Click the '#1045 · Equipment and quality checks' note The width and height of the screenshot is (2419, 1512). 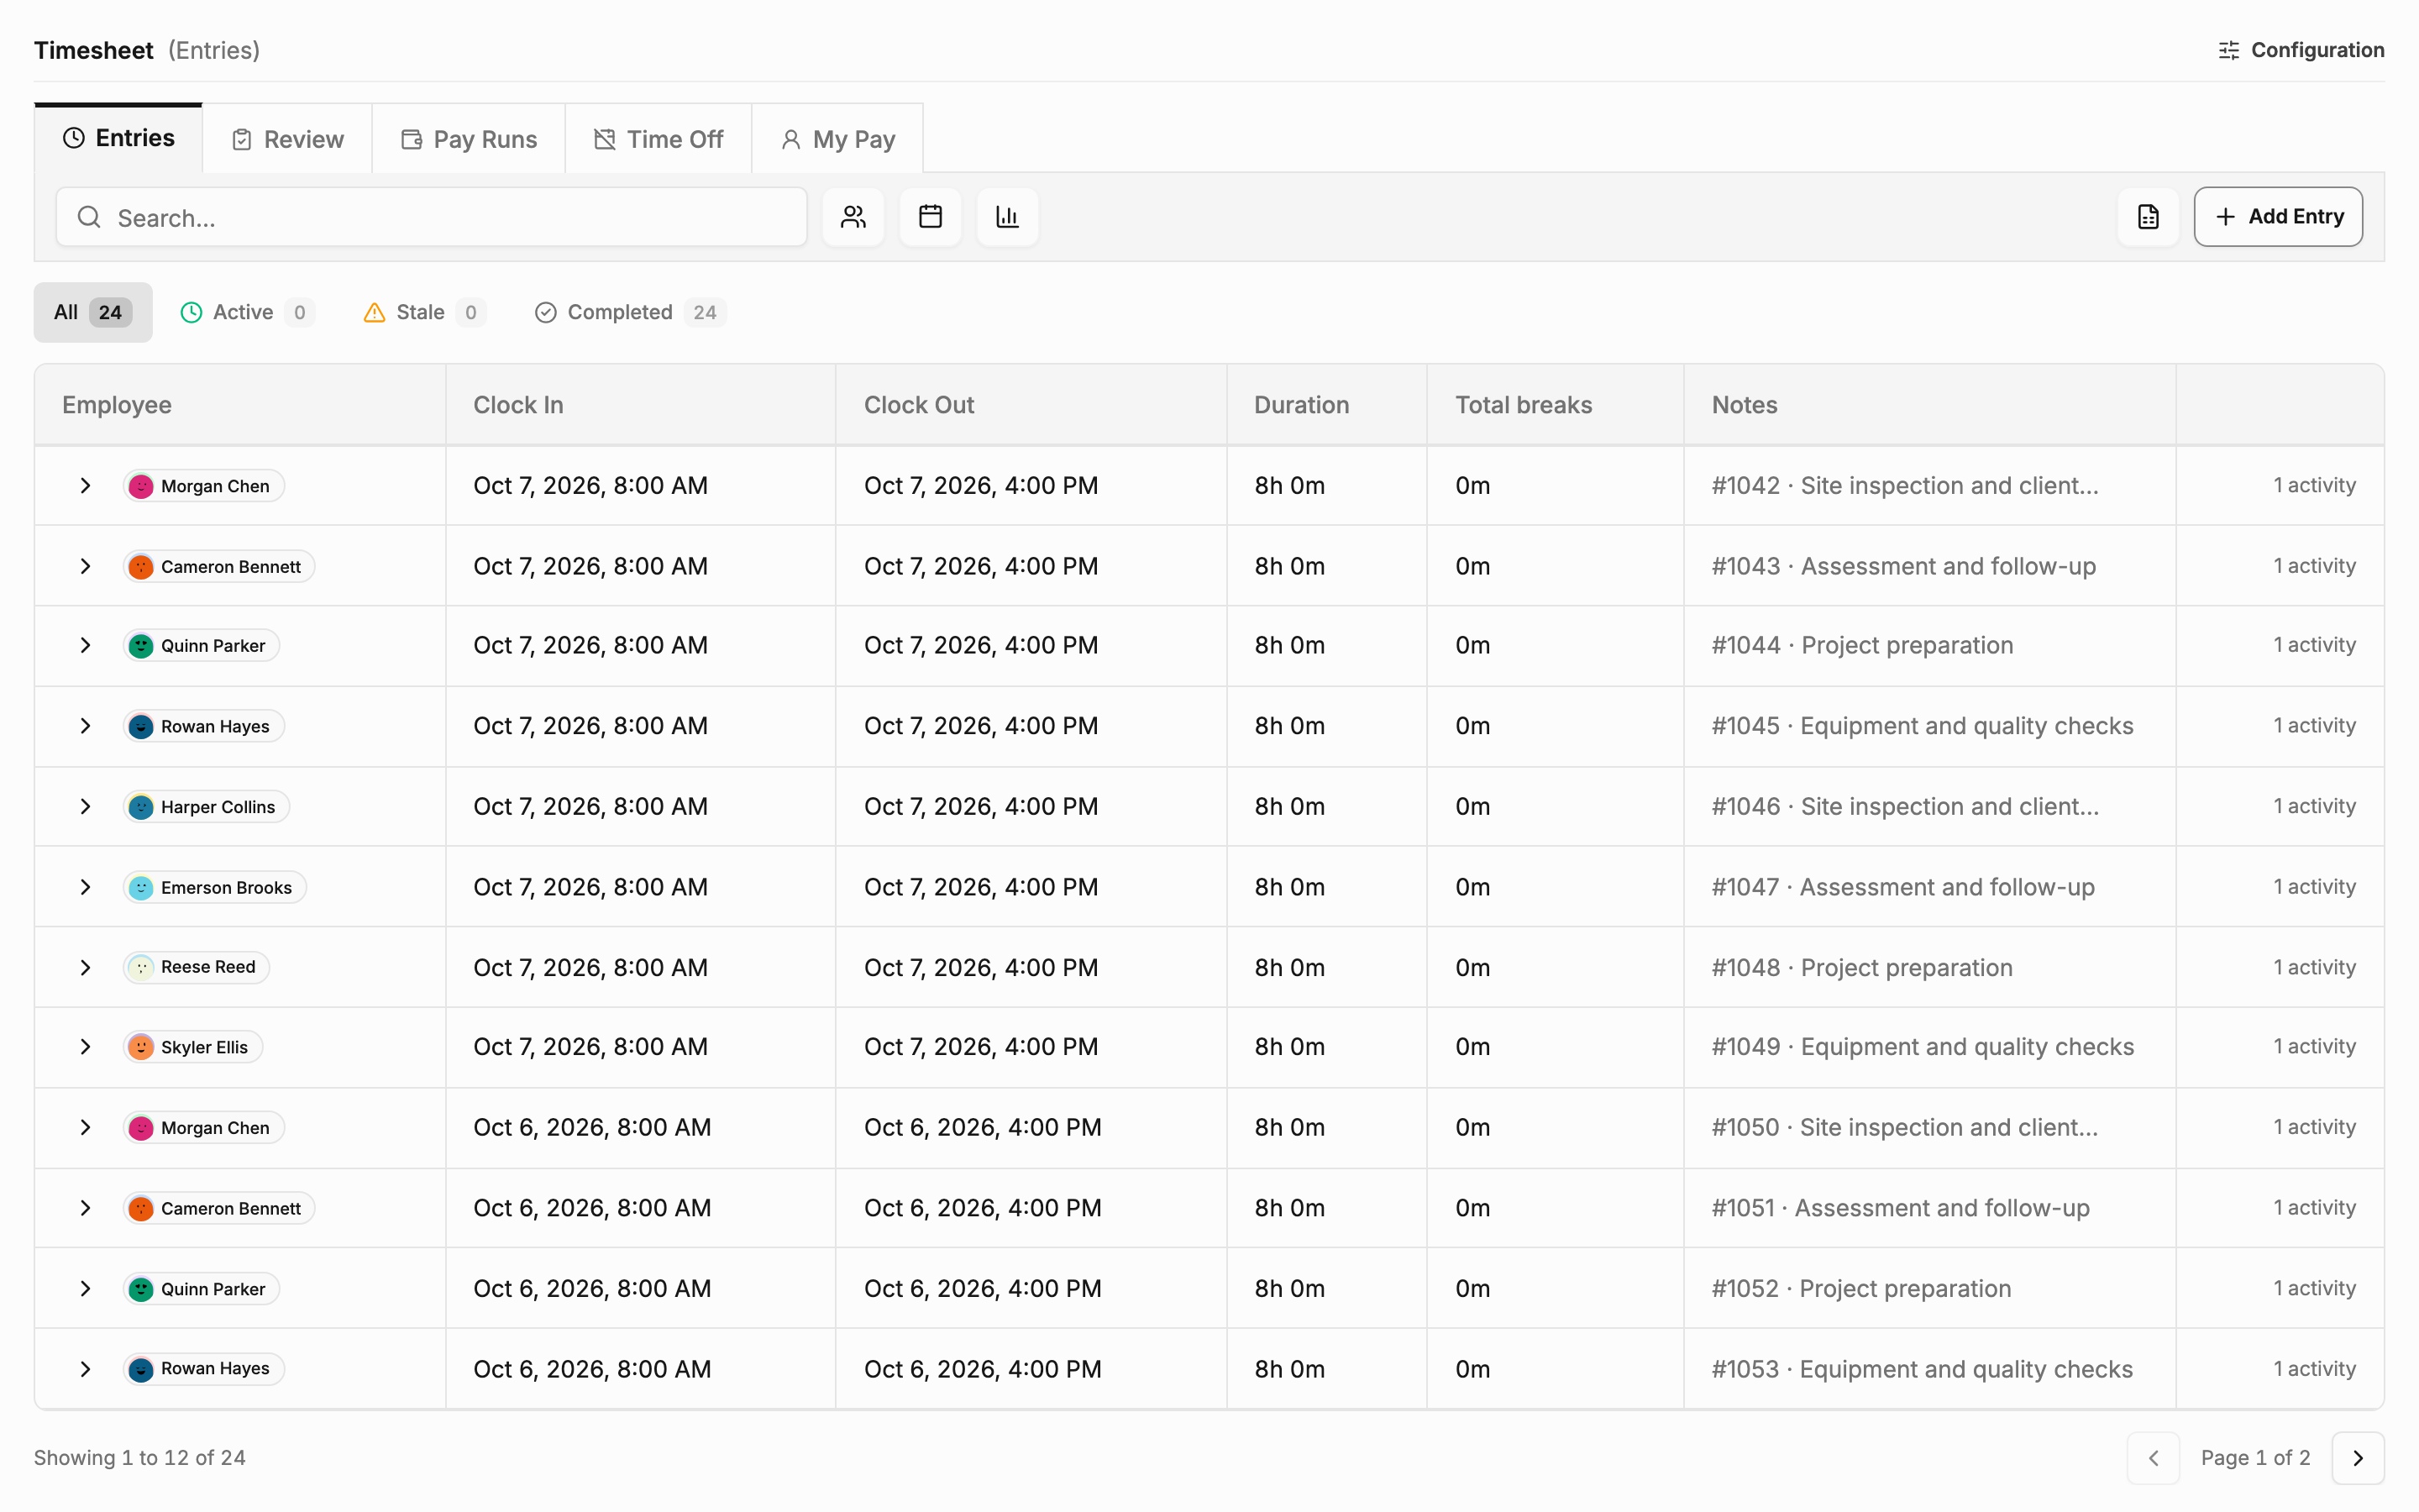(1923, 726)
